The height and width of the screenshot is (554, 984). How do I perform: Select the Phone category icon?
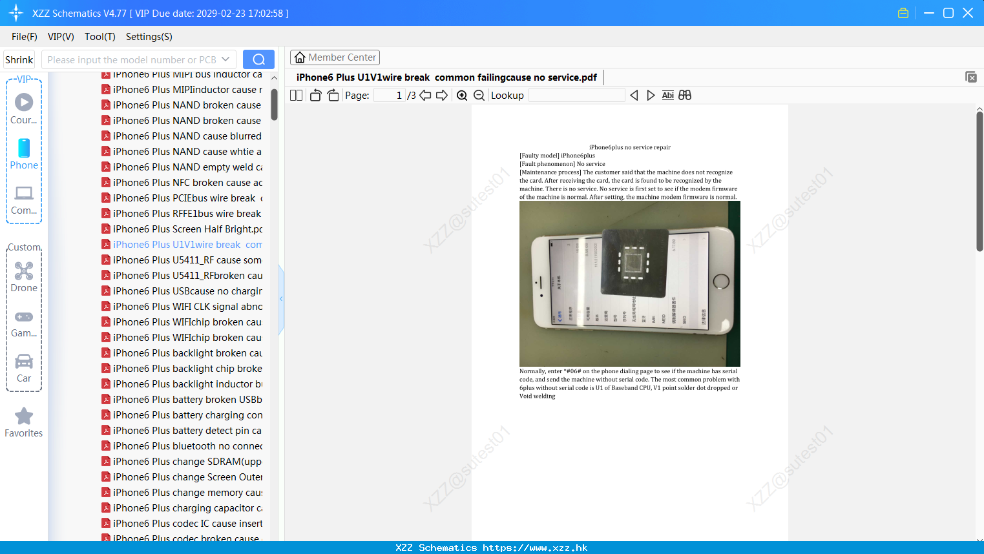pyautogui.click(x=24, y=154)
